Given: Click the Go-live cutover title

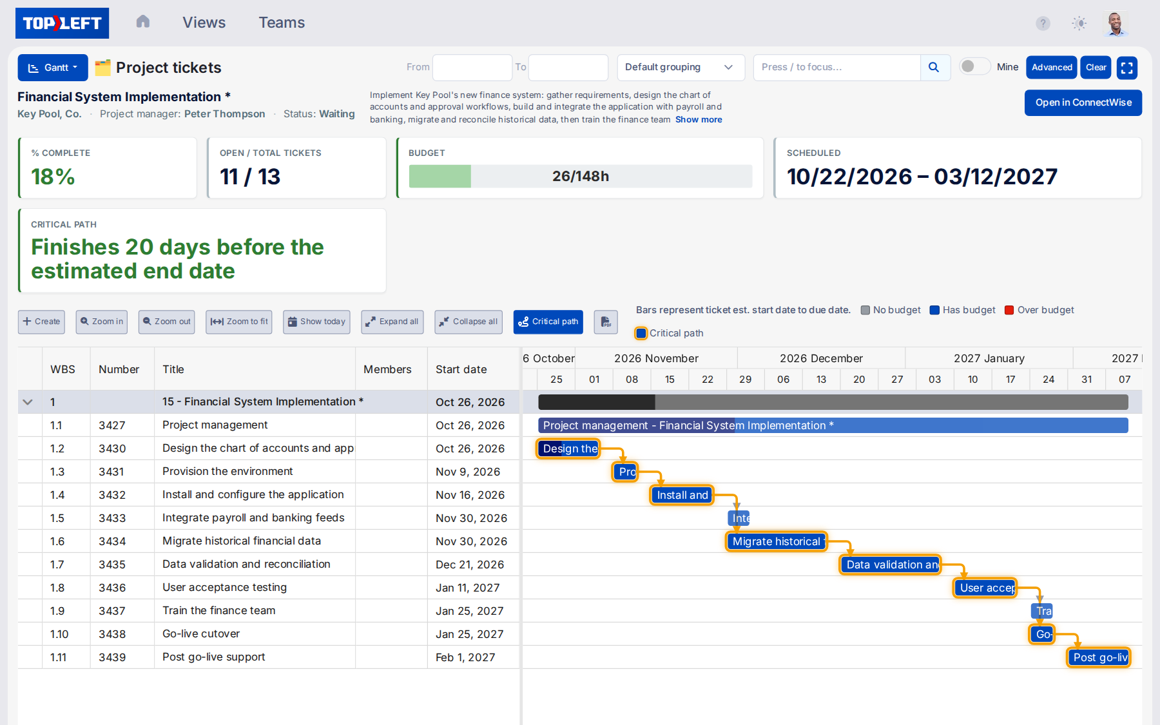Looking at the screenshot, I should pyautogui.click(x=201, y=633).
